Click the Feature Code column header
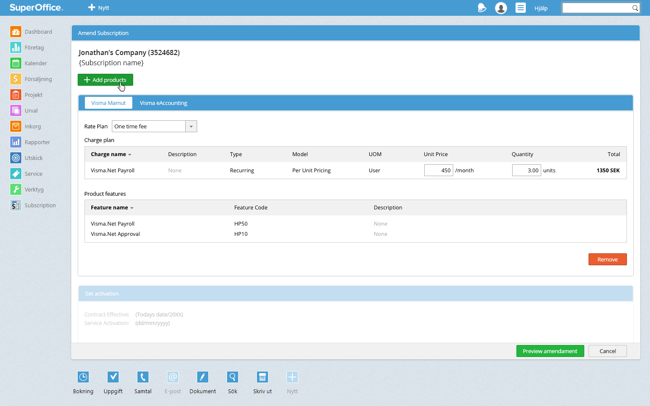Image resolution: width=650 pixels, height=406 pixels. pyautogui.click(x=251, y=207)
